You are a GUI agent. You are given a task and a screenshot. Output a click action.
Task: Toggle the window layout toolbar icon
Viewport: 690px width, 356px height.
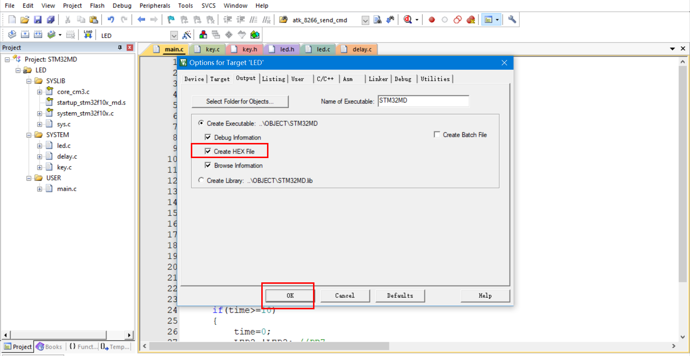click(488, 20)
